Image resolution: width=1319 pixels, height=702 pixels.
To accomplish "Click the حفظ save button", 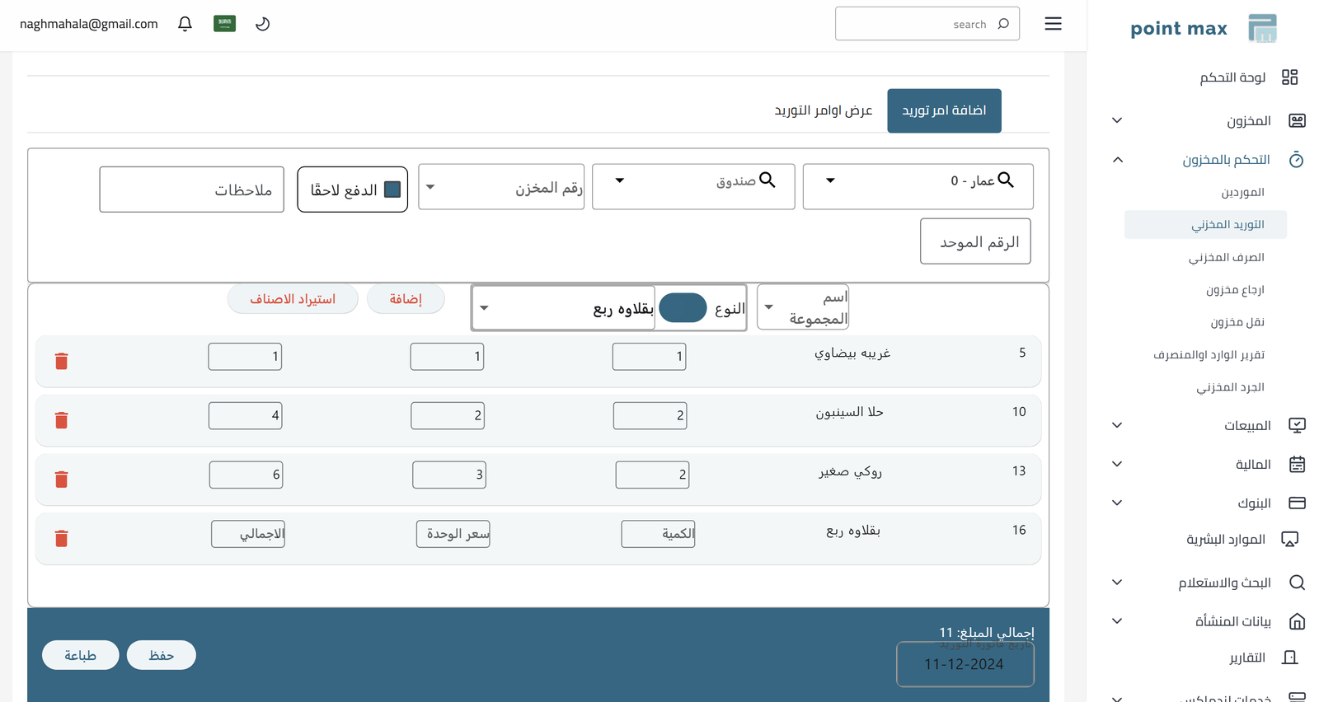I will [x=161, y=655].
